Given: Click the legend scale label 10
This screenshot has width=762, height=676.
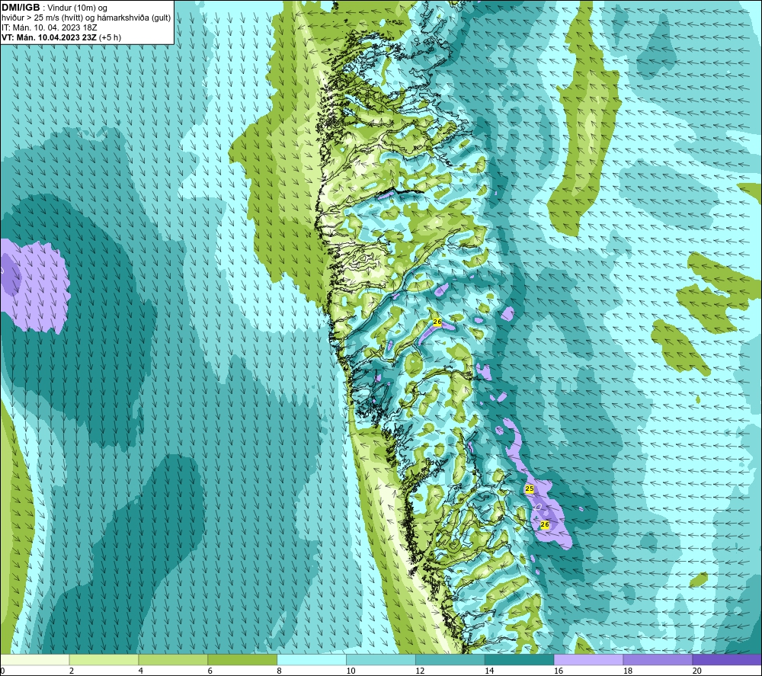Looking at the screenshot, I should (x=351, y=671).
